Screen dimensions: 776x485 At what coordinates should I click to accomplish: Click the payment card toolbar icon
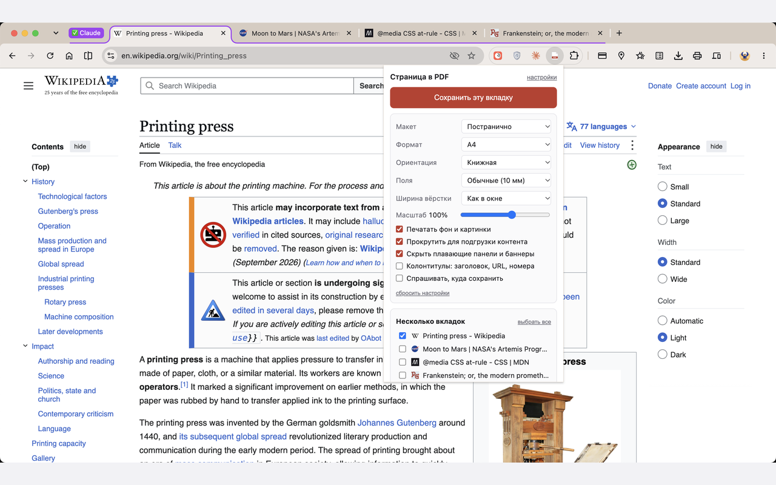pyautogui.click(x=602, y=56)
